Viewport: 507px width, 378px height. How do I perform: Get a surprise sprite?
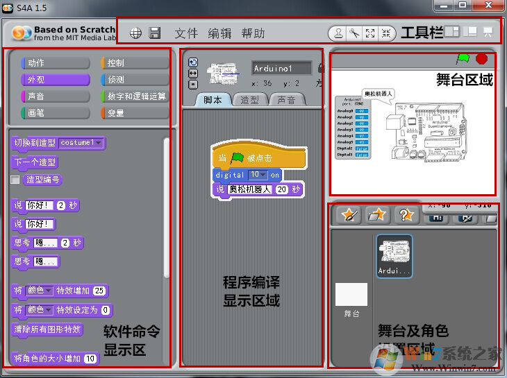click(x=406, y=215)
